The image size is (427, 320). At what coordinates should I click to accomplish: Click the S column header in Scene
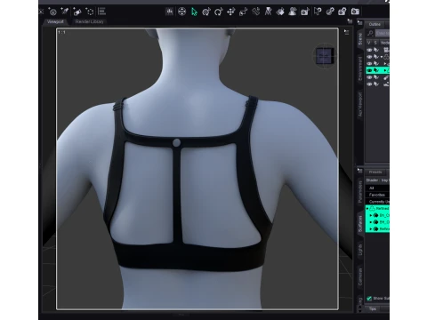[x=375, y=43]
